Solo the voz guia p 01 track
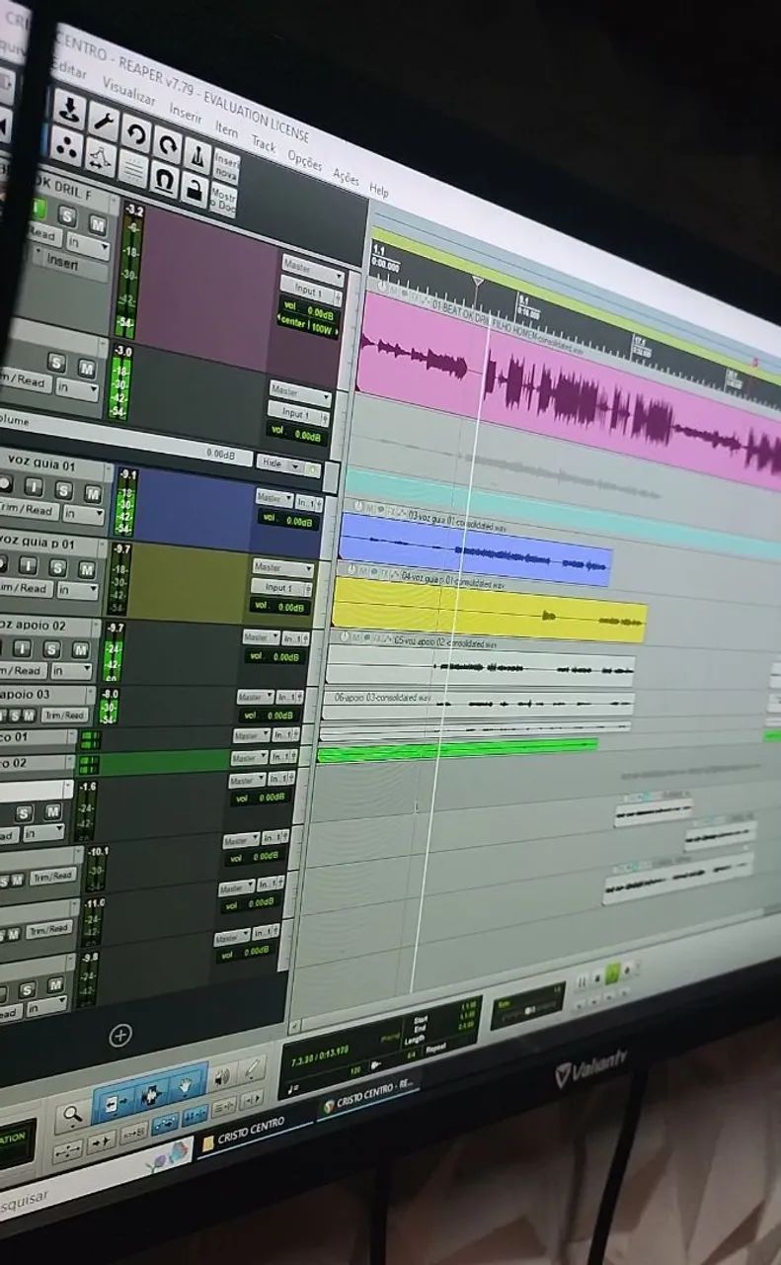The image size is (781, 1265). click(58, 568)
